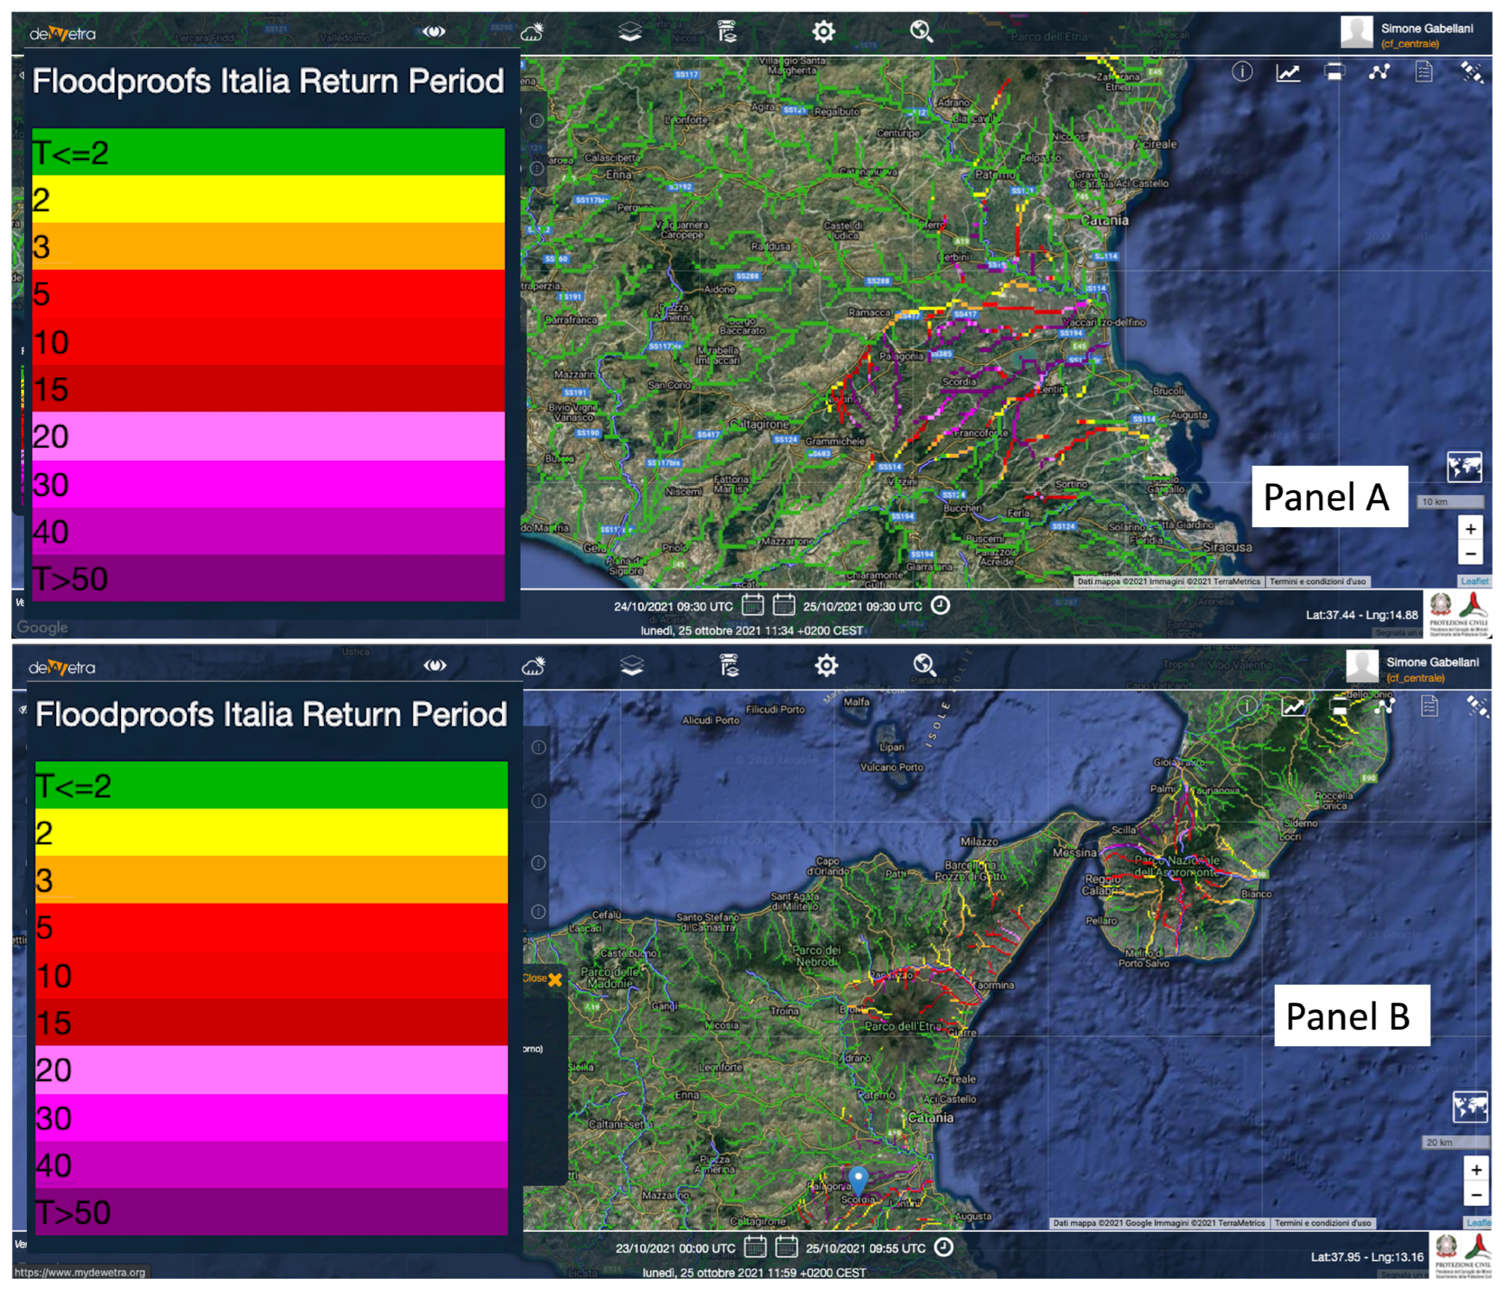Close the side popup with orange X
The image size is (1505, 1298).
click(x=555, y=979)
